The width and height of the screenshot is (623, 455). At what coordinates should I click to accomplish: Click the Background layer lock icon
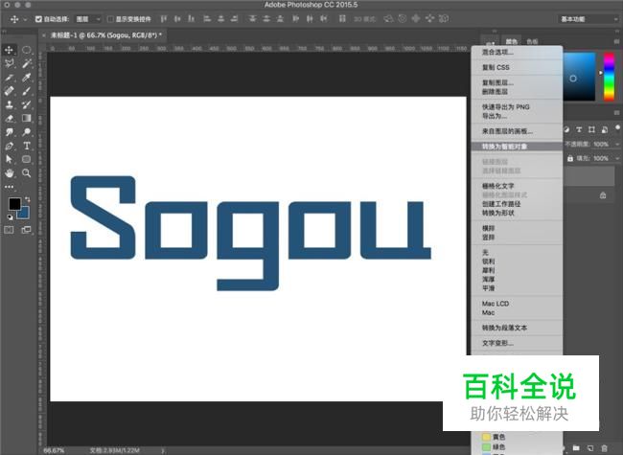603,195
